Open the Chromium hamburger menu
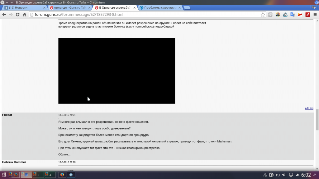Screen dimensions: 319x179 pyautogui.click(x=315, y=15)
